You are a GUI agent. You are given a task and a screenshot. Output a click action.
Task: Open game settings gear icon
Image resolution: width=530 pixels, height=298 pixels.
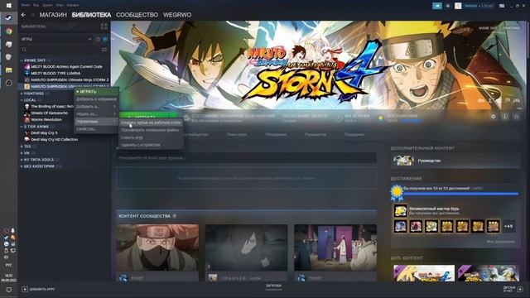point(494,117)
